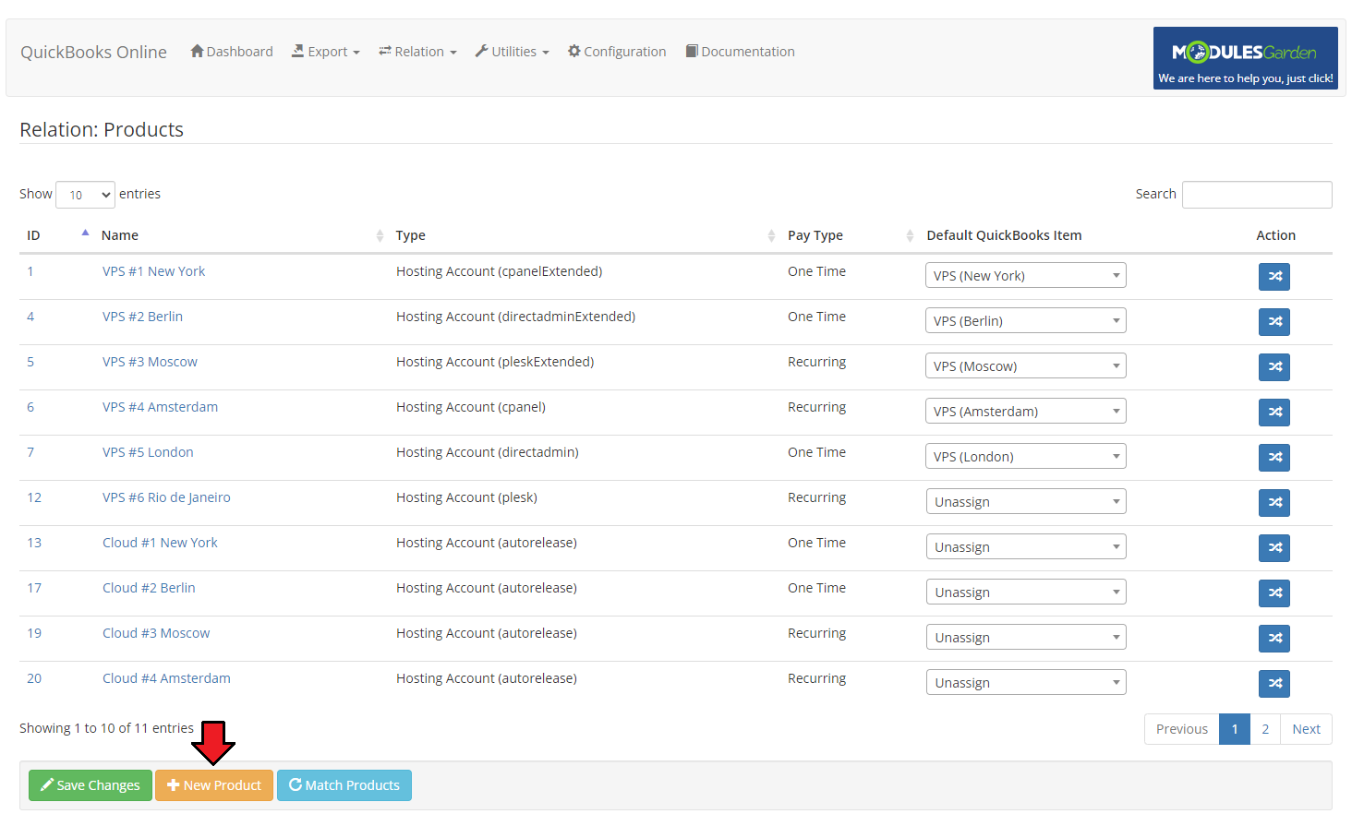The image size is (1352, 826).
Task: Expand the Relation menu
Action: [417, 52]
